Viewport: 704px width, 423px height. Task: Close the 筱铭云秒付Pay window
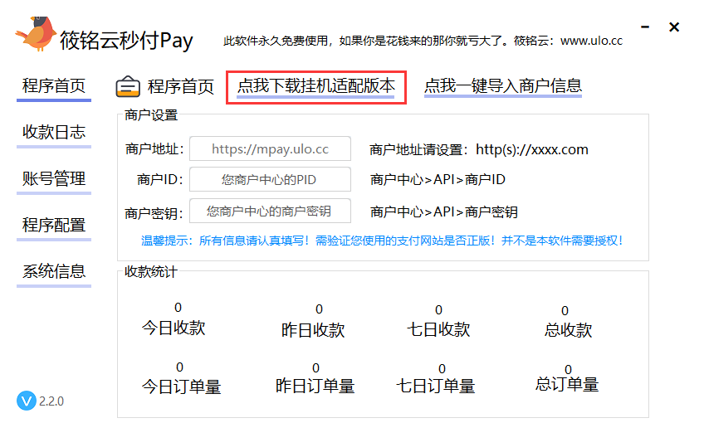[x=674, y=27]
